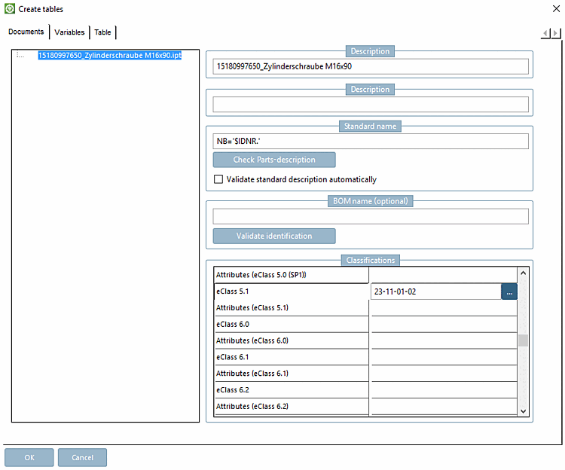Open the eClass 5.1 browse ellipsis button

click(x=508, y=291)
